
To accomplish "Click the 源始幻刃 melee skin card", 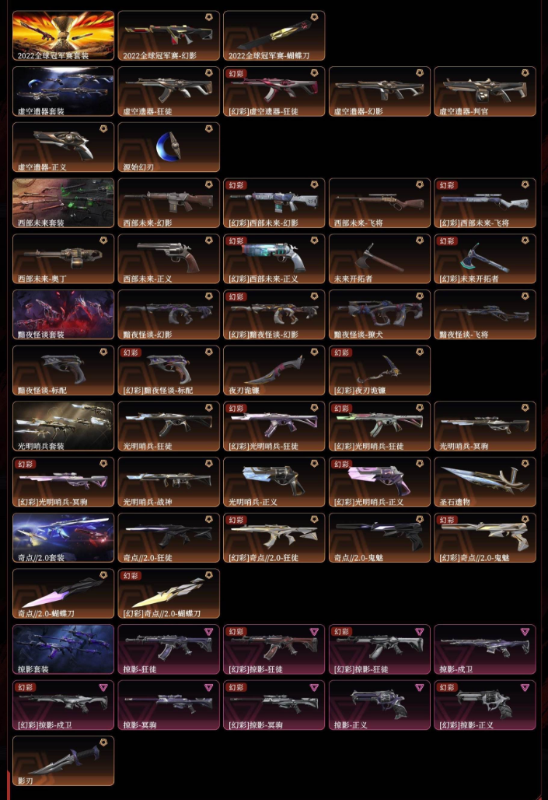I will point(169,147).
